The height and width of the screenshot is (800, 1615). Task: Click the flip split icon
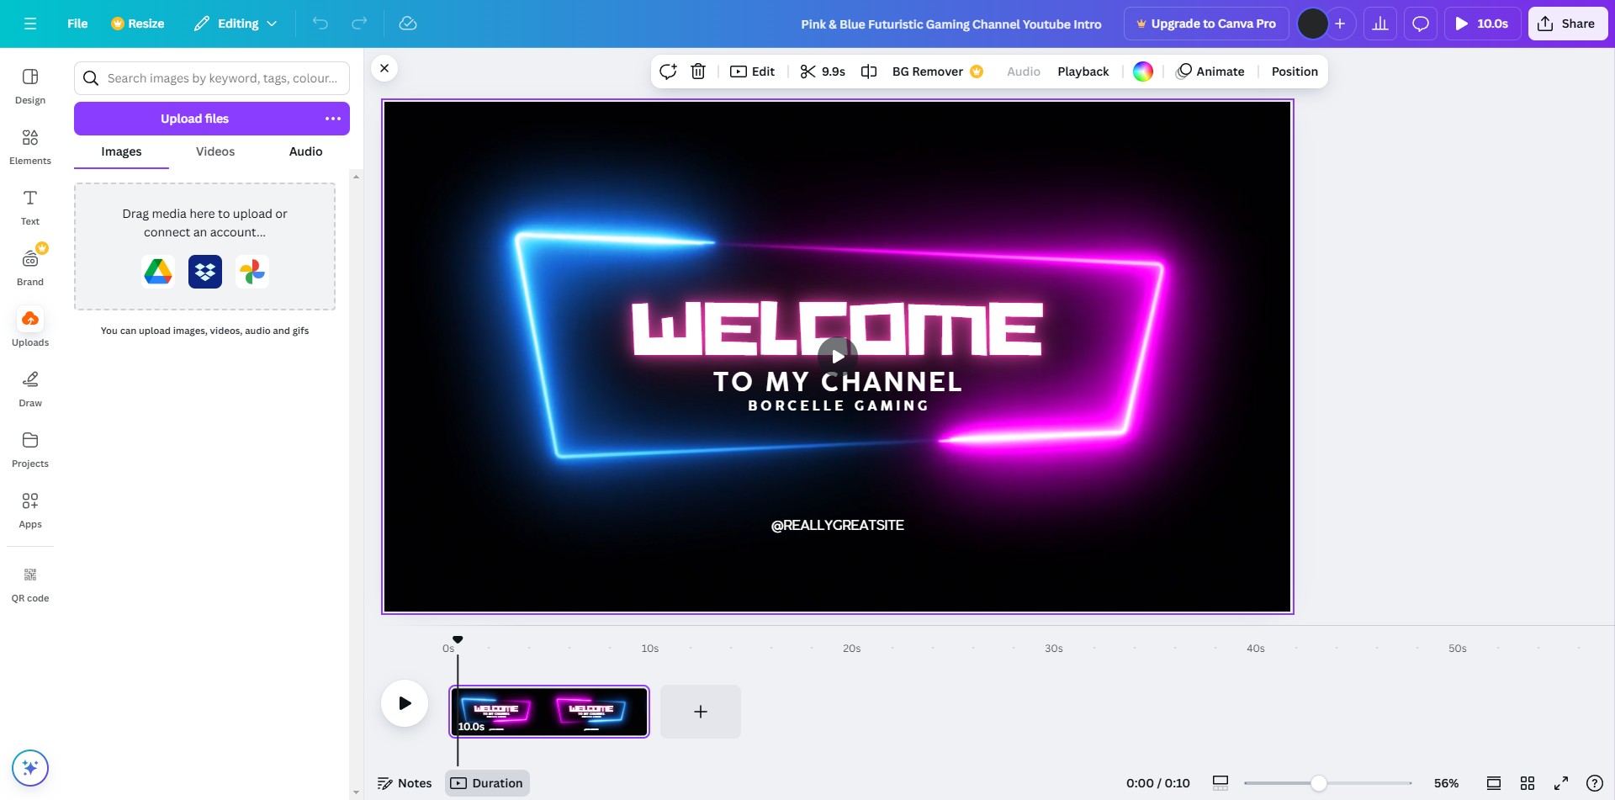(869, 72)
